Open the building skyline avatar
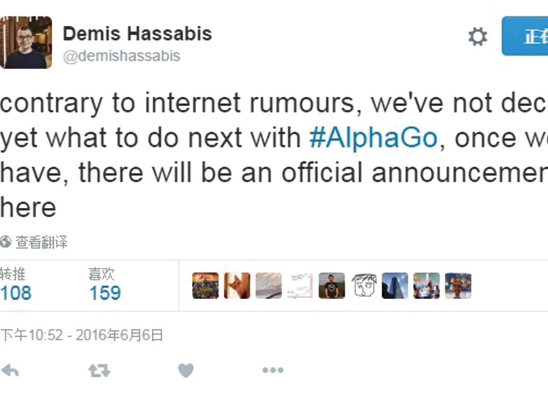This screenshot has width=548, height=399. [x=395, y=285]
